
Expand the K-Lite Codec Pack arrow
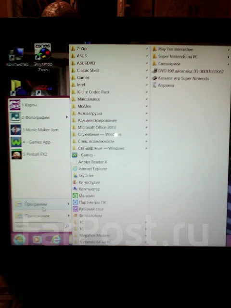(x=147, y=92)
